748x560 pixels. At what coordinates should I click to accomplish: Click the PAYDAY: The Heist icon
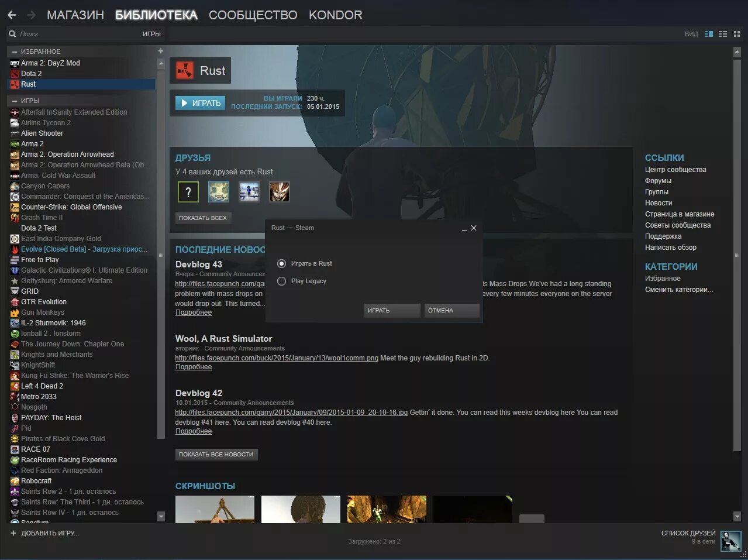pos(15,418)
